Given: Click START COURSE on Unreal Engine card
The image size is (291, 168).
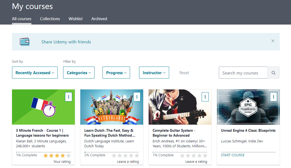Looking at the screenshot, I should pyautogui.click(x=233, y=155).
